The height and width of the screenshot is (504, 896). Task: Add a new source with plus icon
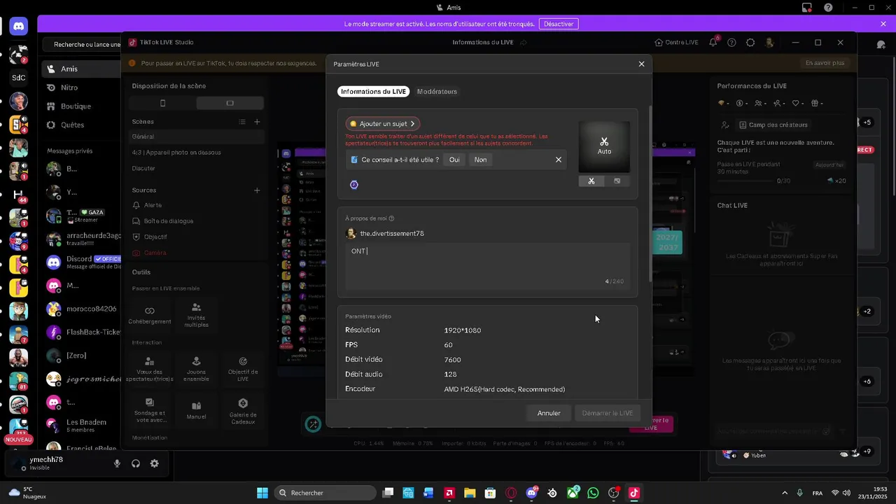click(257, 190)
